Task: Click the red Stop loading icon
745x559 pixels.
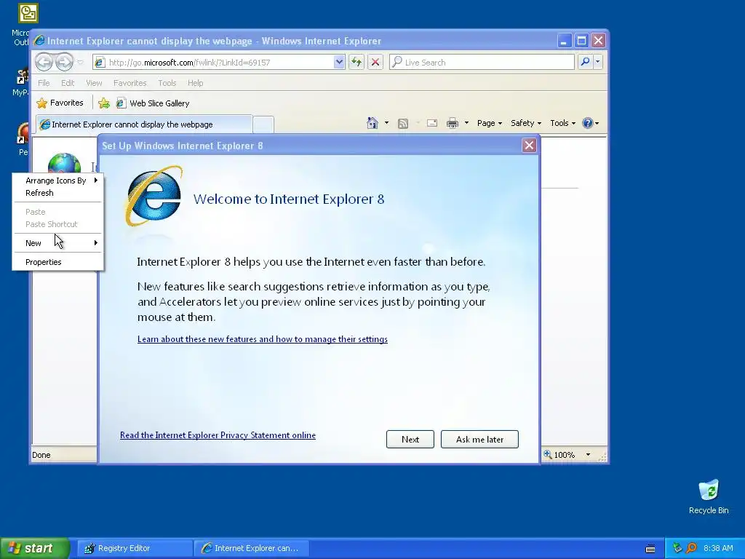Action: [x=375, y=62]
